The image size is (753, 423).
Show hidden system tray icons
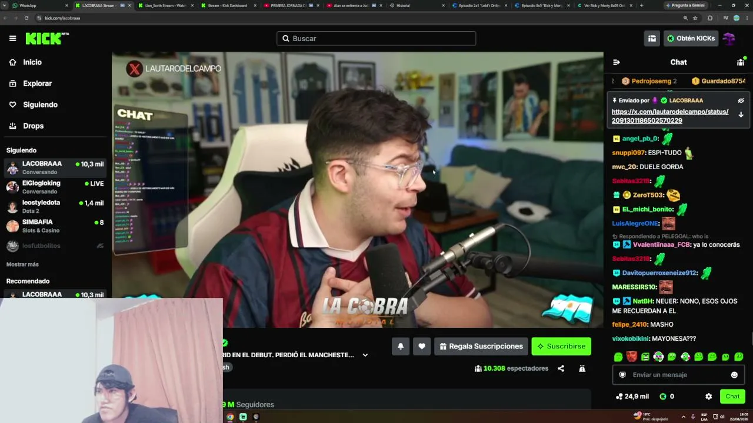pyautogui.click(x=683, y=417)
